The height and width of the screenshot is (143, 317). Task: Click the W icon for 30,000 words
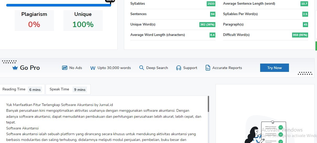[93, 68]
